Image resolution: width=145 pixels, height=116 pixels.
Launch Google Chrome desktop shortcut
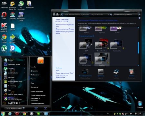[4, 39]
